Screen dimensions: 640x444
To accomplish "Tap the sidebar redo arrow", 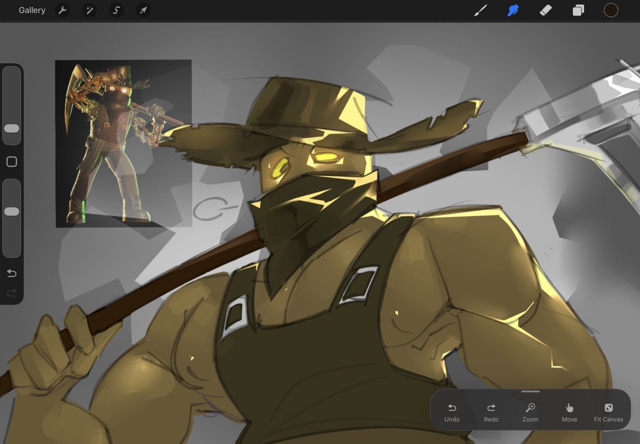I will pos(12,293).
